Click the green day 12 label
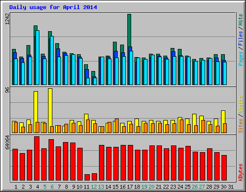246x192 pixels. (94, 187)
